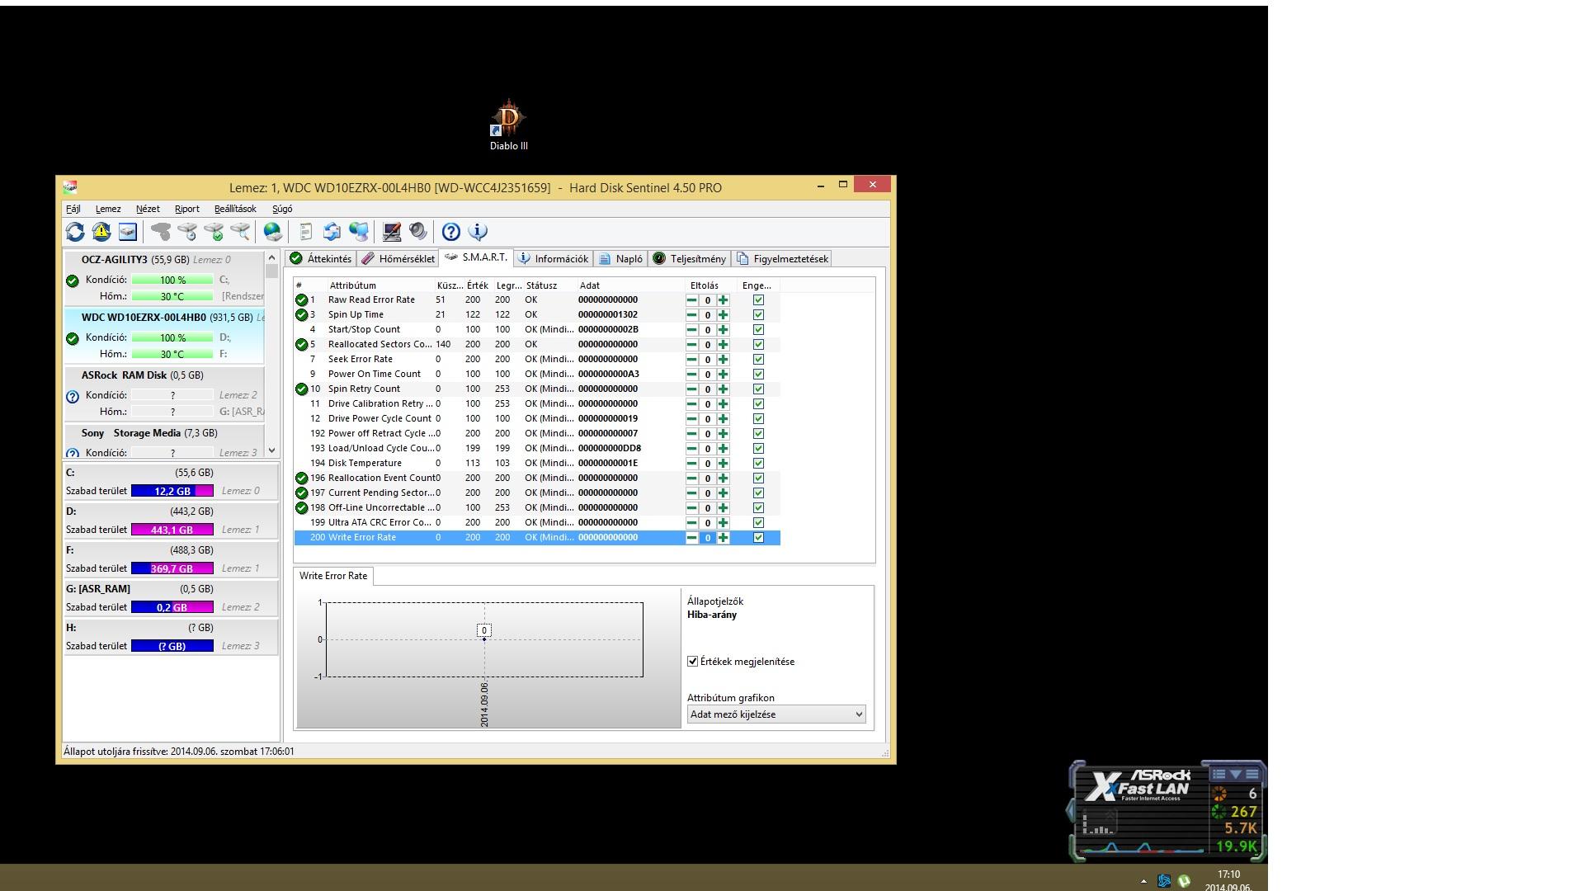Open the Riport menu
The width and height of the screenshot is (1584, 891).
tap(187, 210)
